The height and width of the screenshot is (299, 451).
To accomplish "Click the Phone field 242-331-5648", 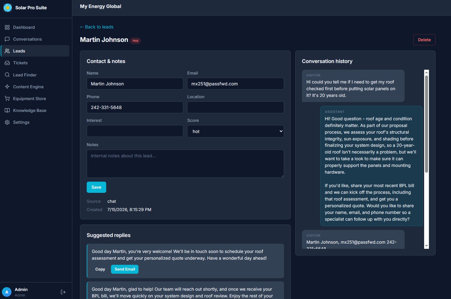I will coord(135,107).
